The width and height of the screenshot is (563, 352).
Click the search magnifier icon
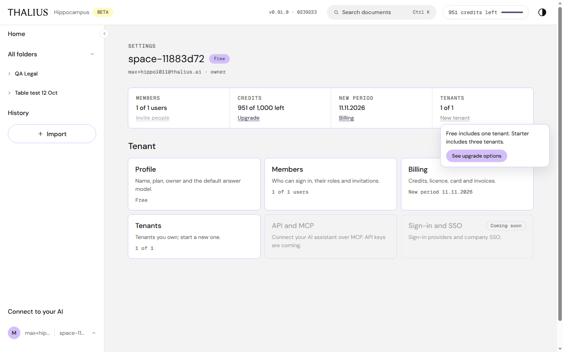(x=336, y=13)
